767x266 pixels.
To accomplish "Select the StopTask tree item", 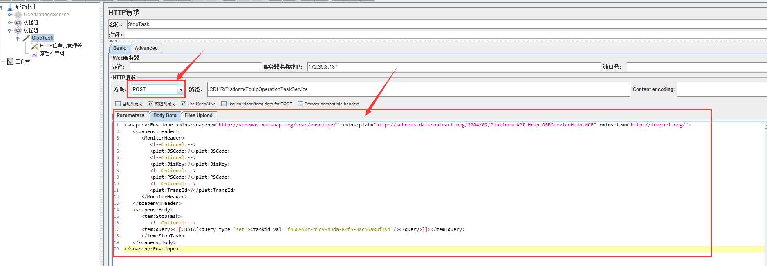I will click(x=43, y=38).
